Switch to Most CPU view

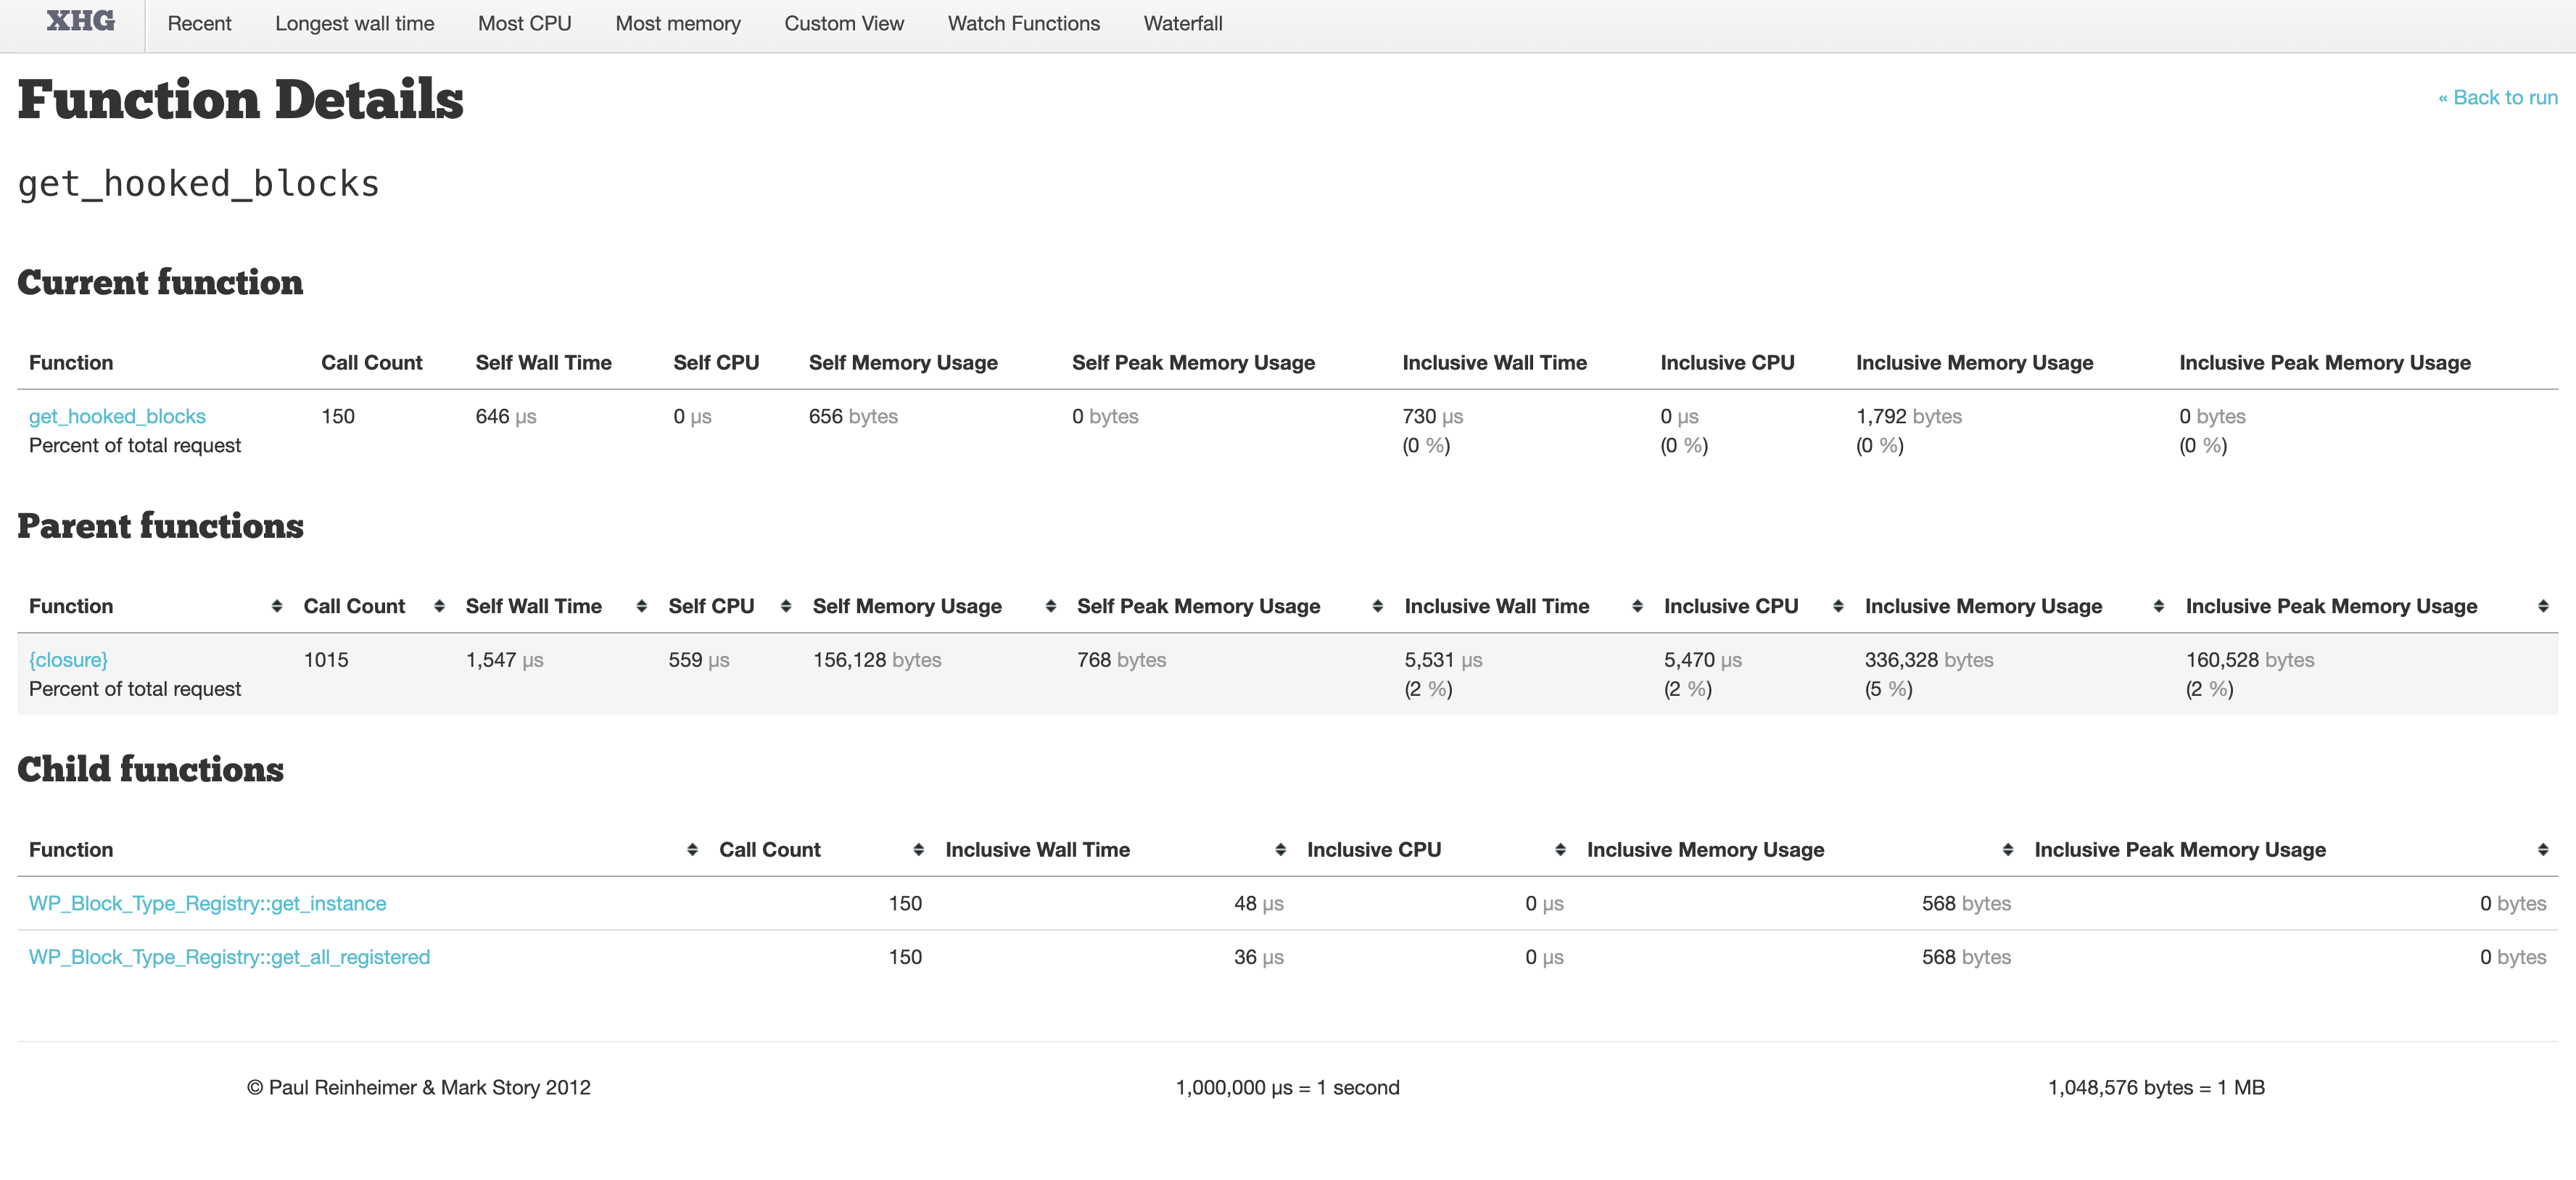[524, 24]
